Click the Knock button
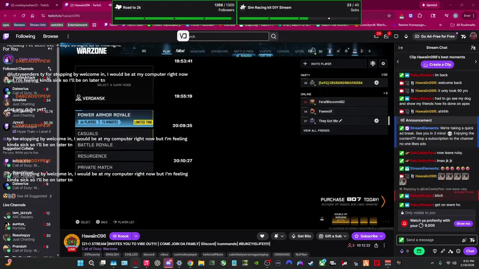This screenshot has height=269, width=479. point(120,236)
